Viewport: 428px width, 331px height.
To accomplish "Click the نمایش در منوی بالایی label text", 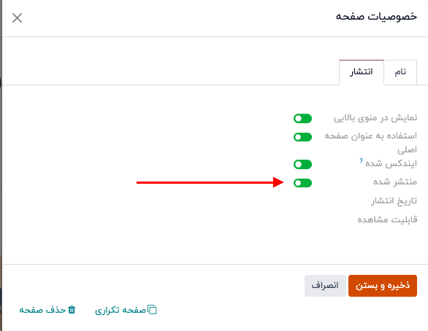I will point(375,118).
